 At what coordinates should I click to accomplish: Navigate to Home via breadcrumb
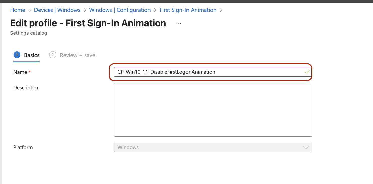[x=17, y=10]
